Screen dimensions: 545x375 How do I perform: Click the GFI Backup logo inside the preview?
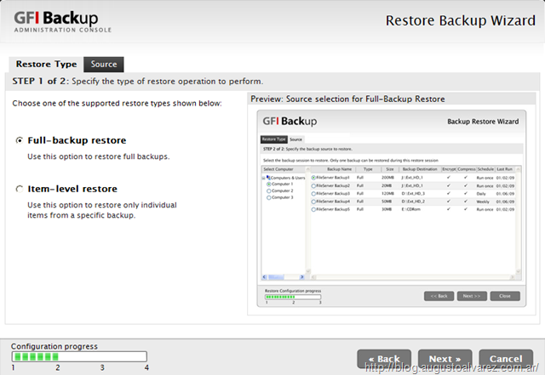[x=288, y=121]
